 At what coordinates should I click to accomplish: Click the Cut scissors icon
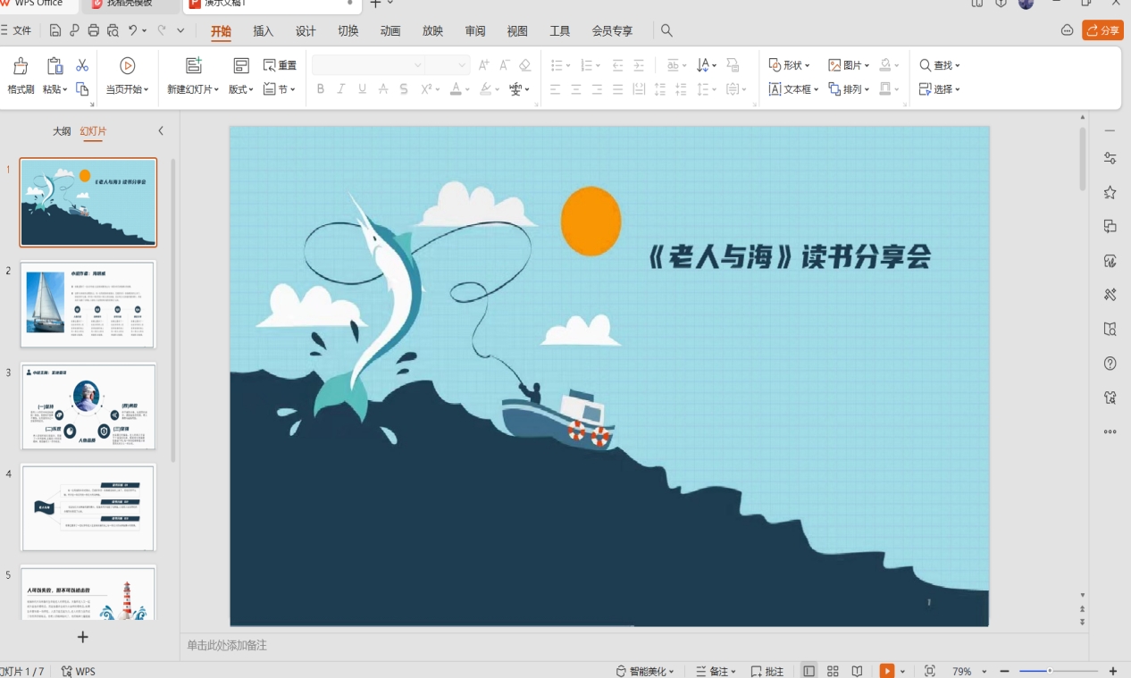[82, 65]
